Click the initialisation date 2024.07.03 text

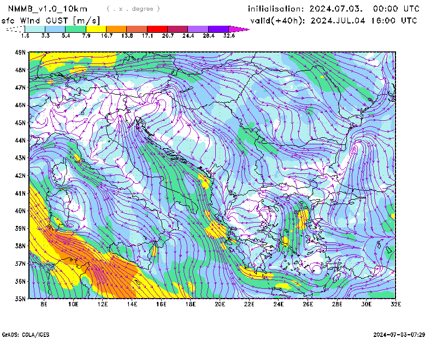334,9
